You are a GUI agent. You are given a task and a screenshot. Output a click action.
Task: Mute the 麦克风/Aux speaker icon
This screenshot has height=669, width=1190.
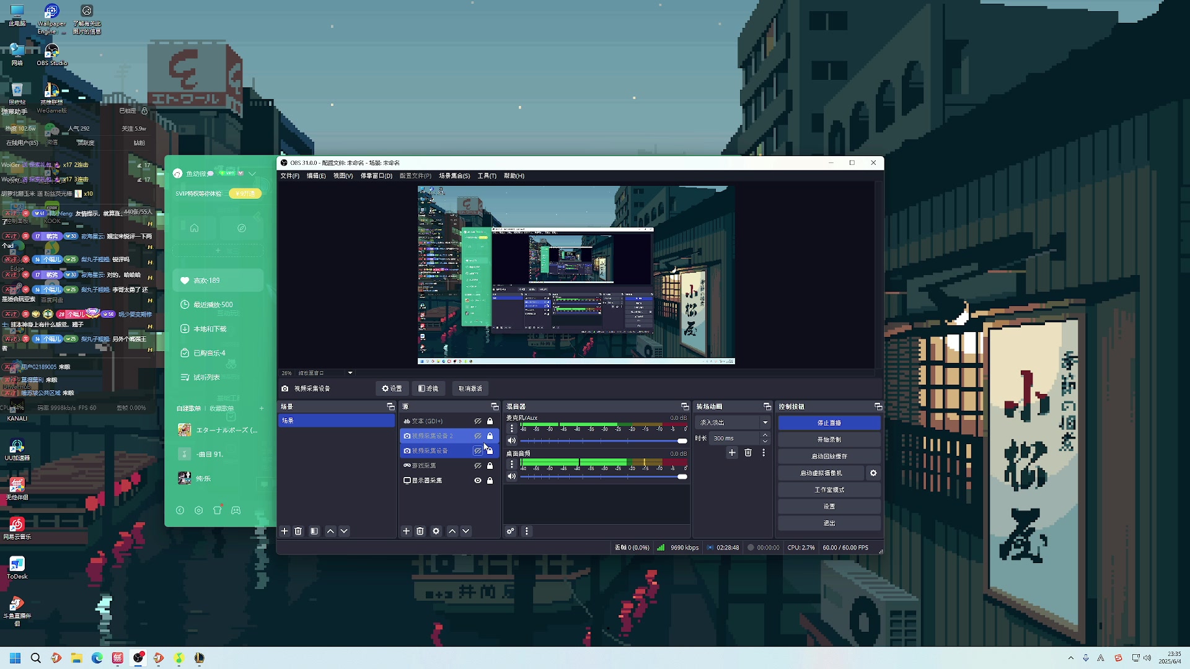pos(511,441)
